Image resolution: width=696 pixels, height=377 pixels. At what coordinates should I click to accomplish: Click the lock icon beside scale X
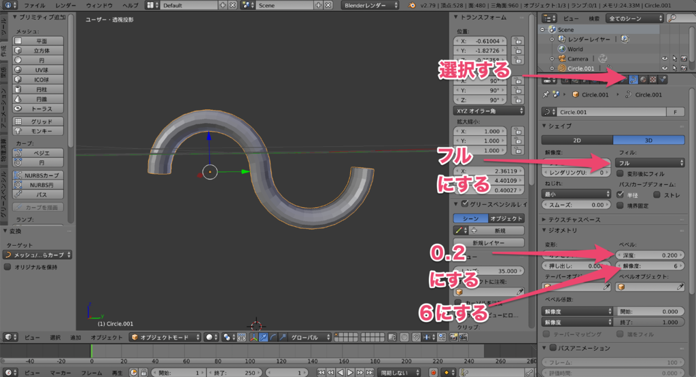point(517,131)
